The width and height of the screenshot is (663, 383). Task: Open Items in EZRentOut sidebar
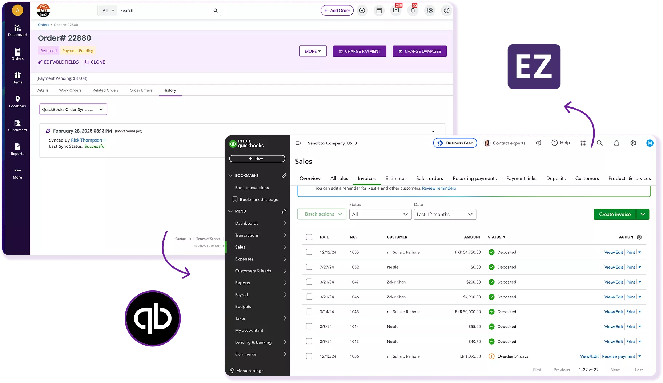(17, 78)
